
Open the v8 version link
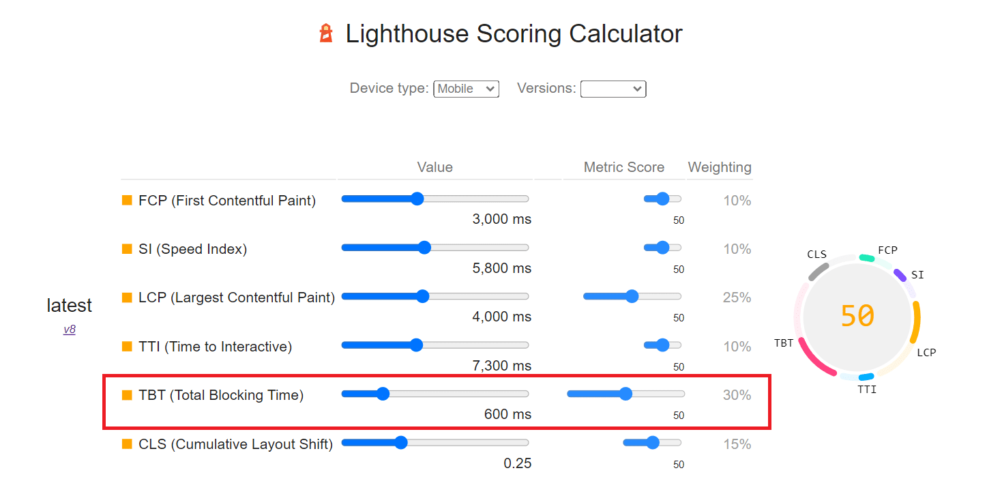click(x=70, y=329)
